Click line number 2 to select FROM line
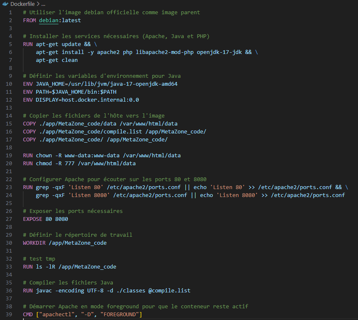The width and height of the screenshot is (358, 320). 10,20
